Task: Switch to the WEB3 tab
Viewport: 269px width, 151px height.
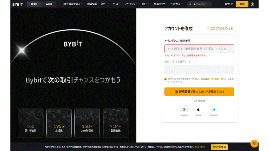Action: (49, 4)
